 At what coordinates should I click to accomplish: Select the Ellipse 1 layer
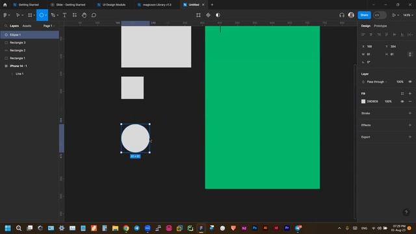click(29, 34)
